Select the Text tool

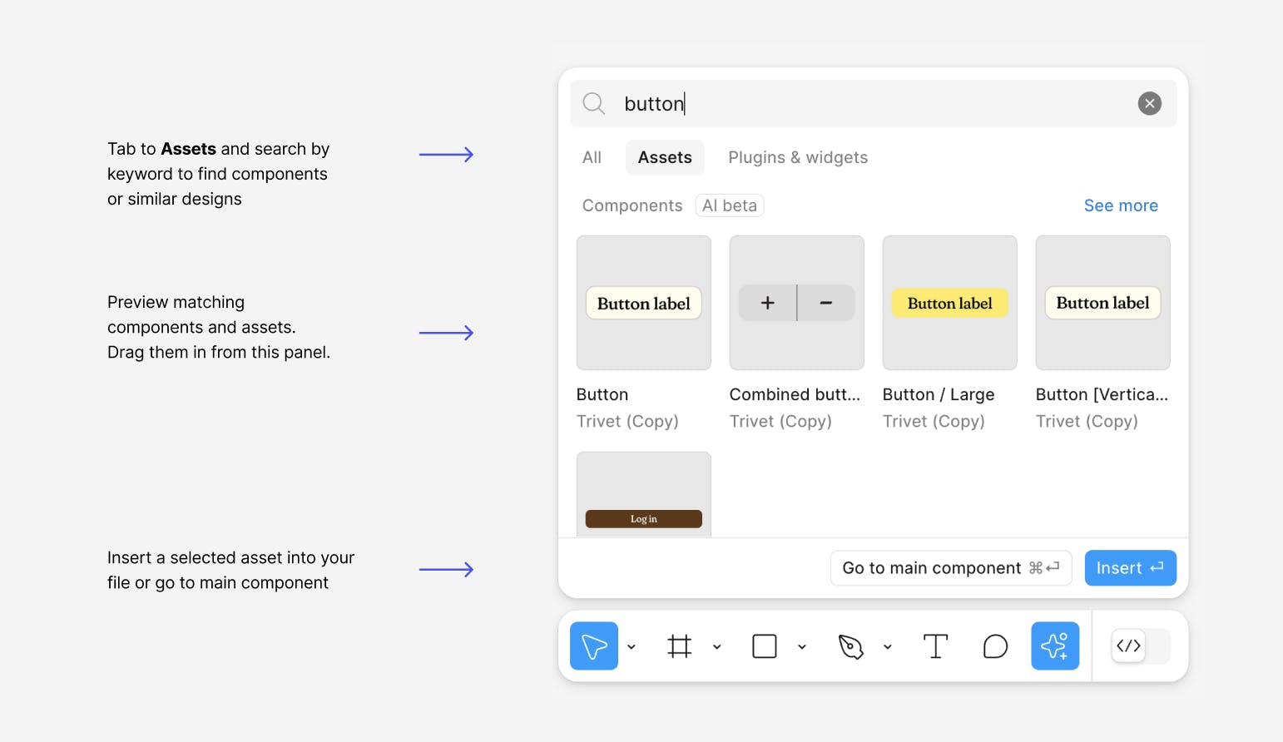(x=936, y=646)
